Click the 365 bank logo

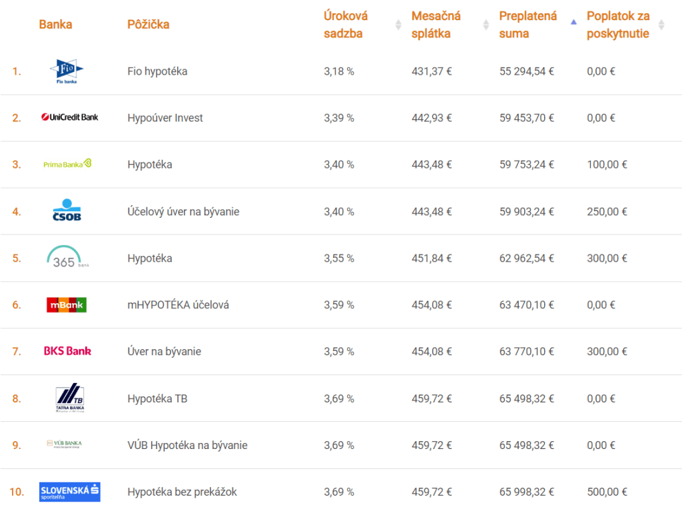66,258
